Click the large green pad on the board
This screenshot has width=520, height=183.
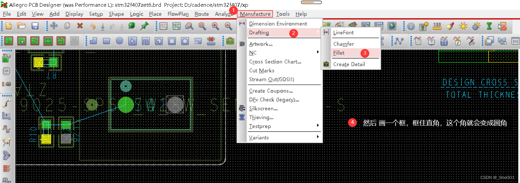click(126, 105)
